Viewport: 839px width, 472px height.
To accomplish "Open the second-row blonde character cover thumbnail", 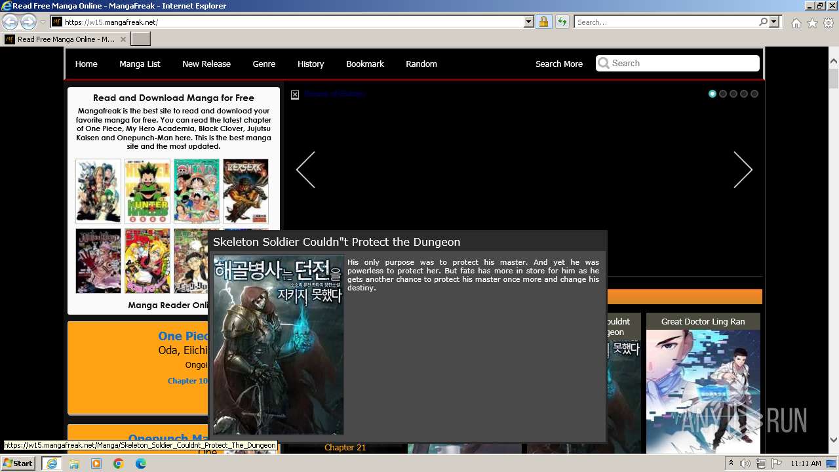I will coord(147,260).
